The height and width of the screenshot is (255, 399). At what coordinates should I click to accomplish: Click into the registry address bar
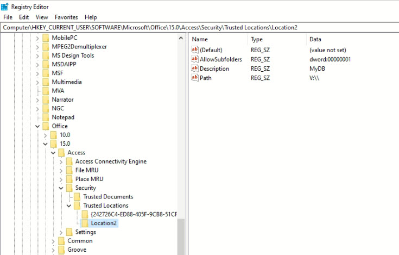[x=200, y=28]
